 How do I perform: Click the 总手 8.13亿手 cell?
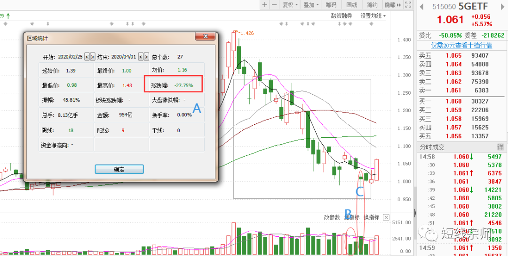coord(66,115)
